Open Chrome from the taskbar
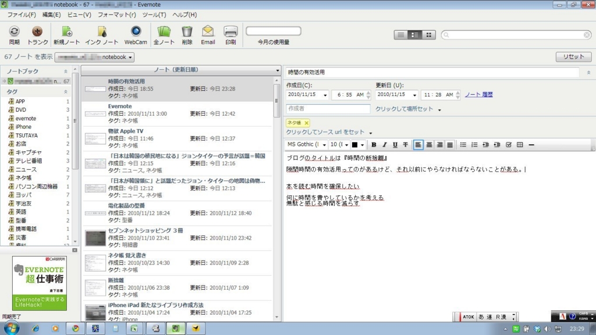Screen dimensions: 596x335 point(75,329)
